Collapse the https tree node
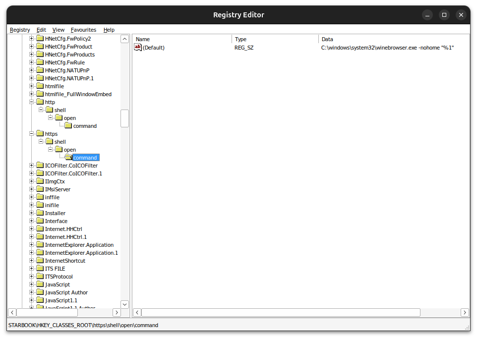The width and height of the screenshot is (477, 339). click(32, 134)
